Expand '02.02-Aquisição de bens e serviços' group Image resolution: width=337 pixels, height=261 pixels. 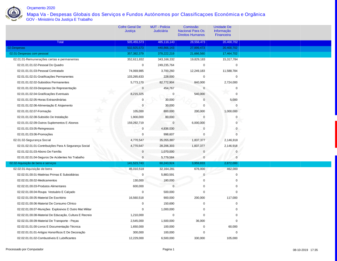(x=33, y=163)
